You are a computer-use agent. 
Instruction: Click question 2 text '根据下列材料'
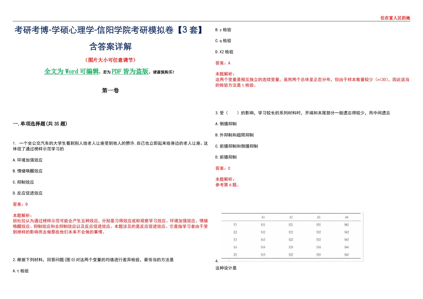pyautogui.click(x=30, y=260)
